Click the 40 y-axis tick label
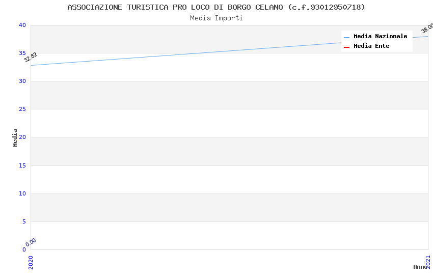Viewport: 433px width, 280px height. (x=22, y=25)
